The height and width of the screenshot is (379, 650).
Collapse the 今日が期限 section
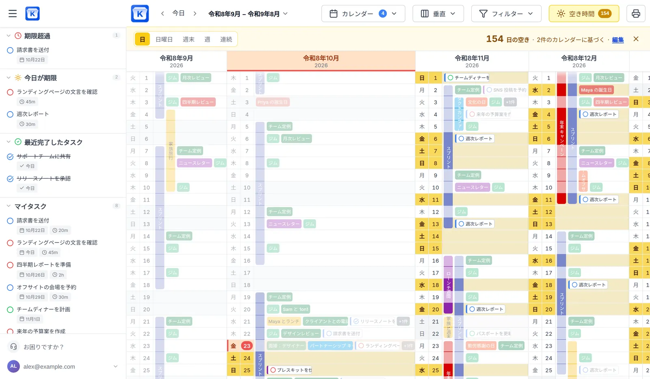tap(8, 78)
